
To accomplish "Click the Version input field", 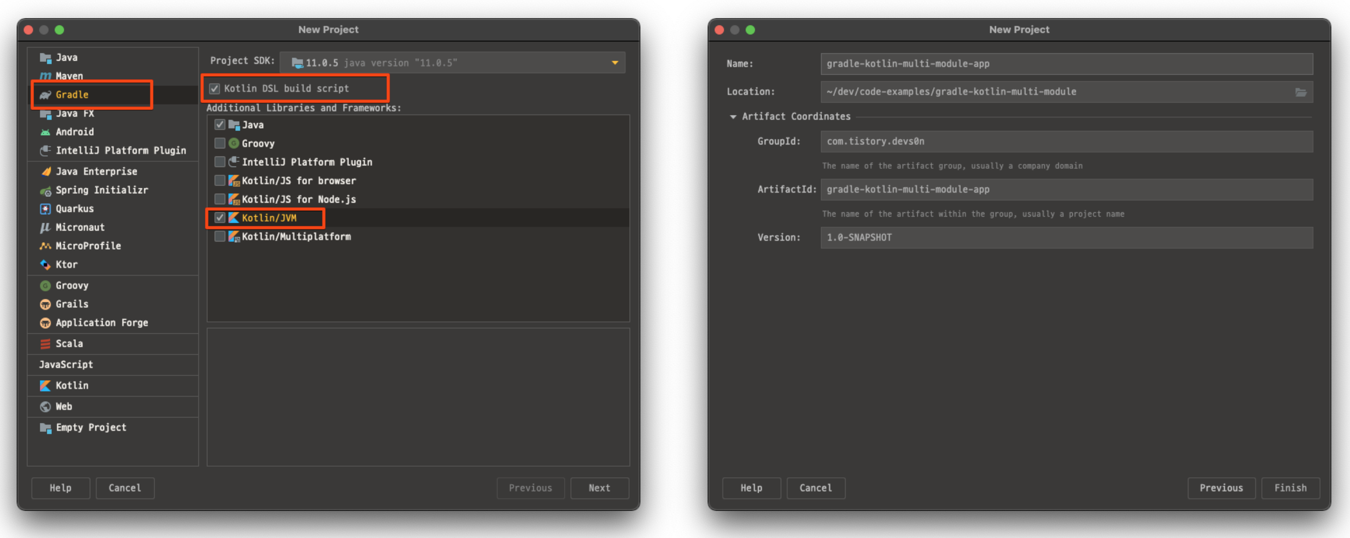I will coord(1066,237).
